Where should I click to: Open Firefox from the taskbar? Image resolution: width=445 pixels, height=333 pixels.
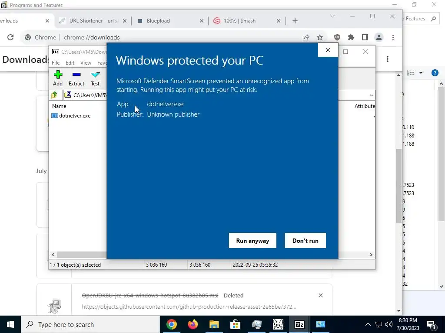pos(193,324)
